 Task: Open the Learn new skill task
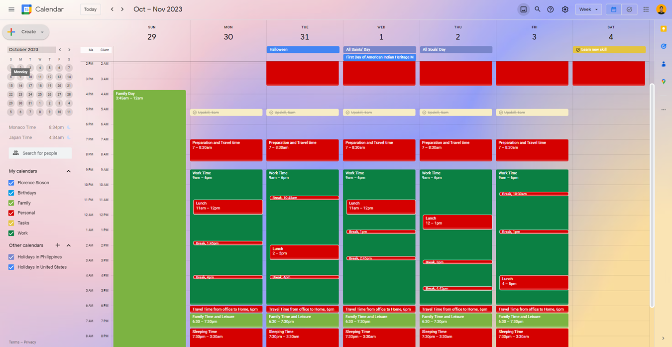(x=609, y=50)
